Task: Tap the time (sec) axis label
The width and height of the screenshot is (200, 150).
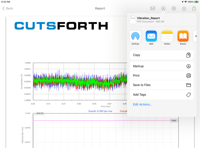Action: coord(105,106)
